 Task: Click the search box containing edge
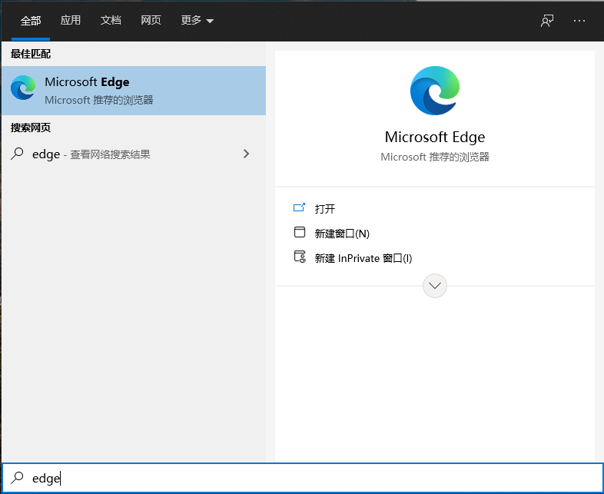point(303,478)
